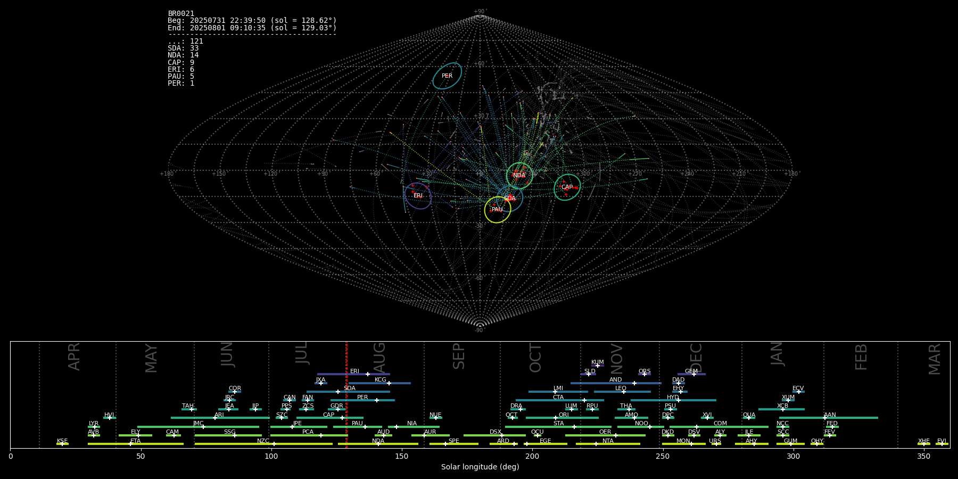This screenshot has width=958, height=479.
Task: Select the 'Beg: 20250731 22:39:50' line
Action: pyautogui.click(x=252, y=20)
